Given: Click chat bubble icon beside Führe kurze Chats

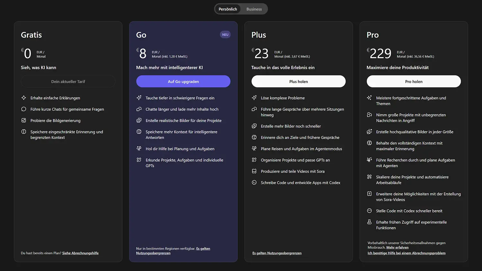Looking at the screenshot, I should click(24, 109).
